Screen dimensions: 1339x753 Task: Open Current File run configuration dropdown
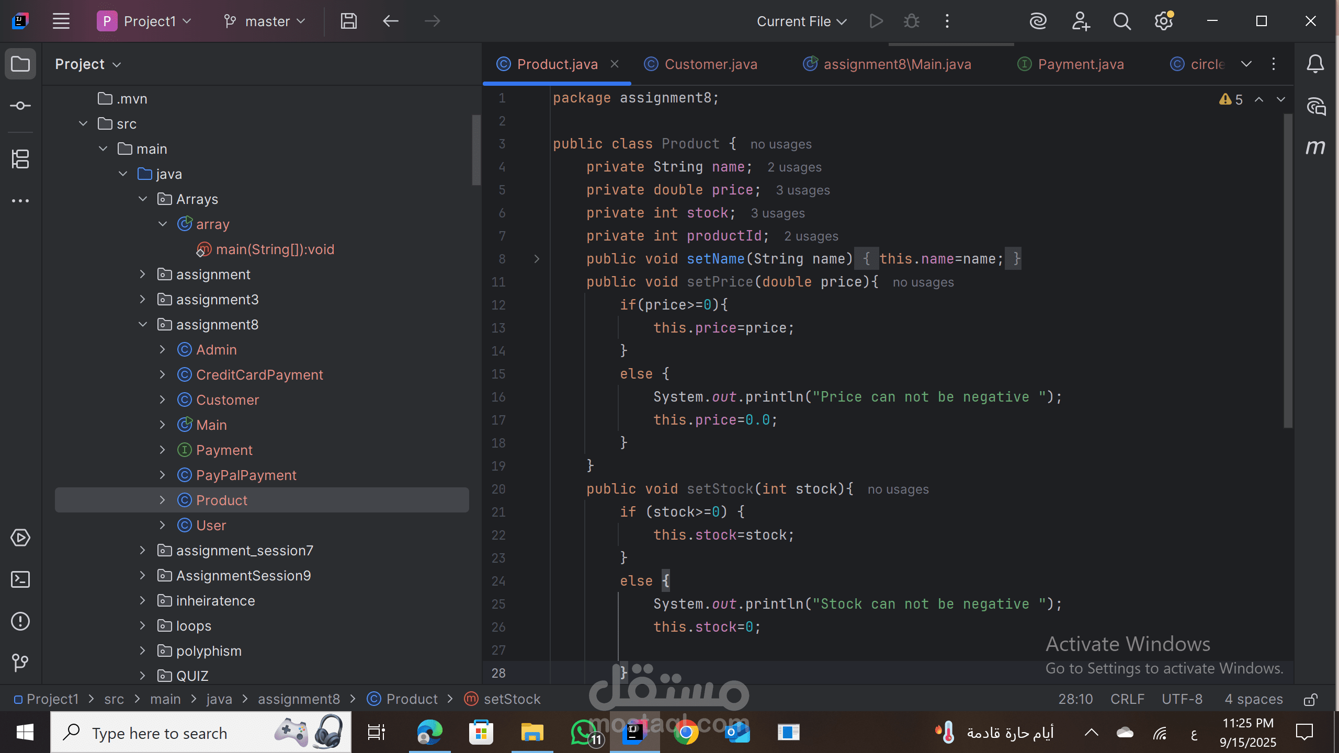click(x=801, y=21)
